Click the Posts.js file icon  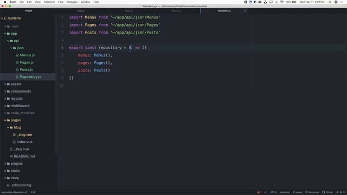(17, 70)
